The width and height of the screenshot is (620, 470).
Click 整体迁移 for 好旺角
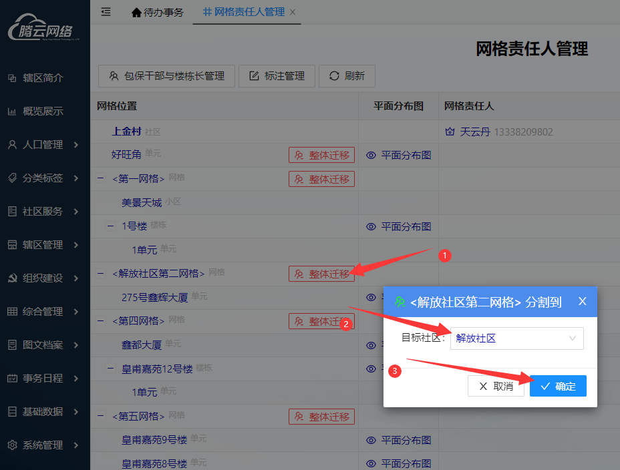[321, 155]
